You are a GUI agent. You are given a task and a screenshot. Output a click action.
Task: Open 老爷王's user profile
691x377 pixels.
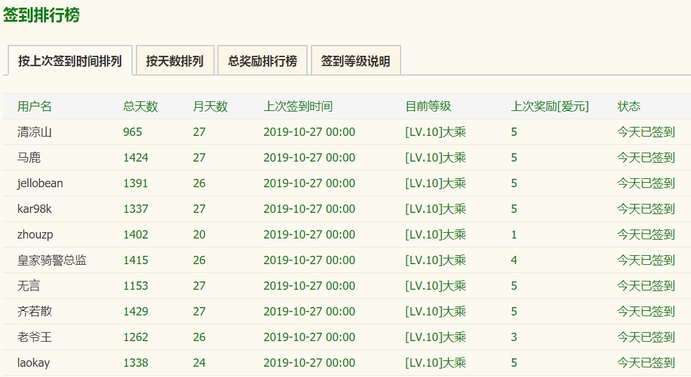click(35, 337)
